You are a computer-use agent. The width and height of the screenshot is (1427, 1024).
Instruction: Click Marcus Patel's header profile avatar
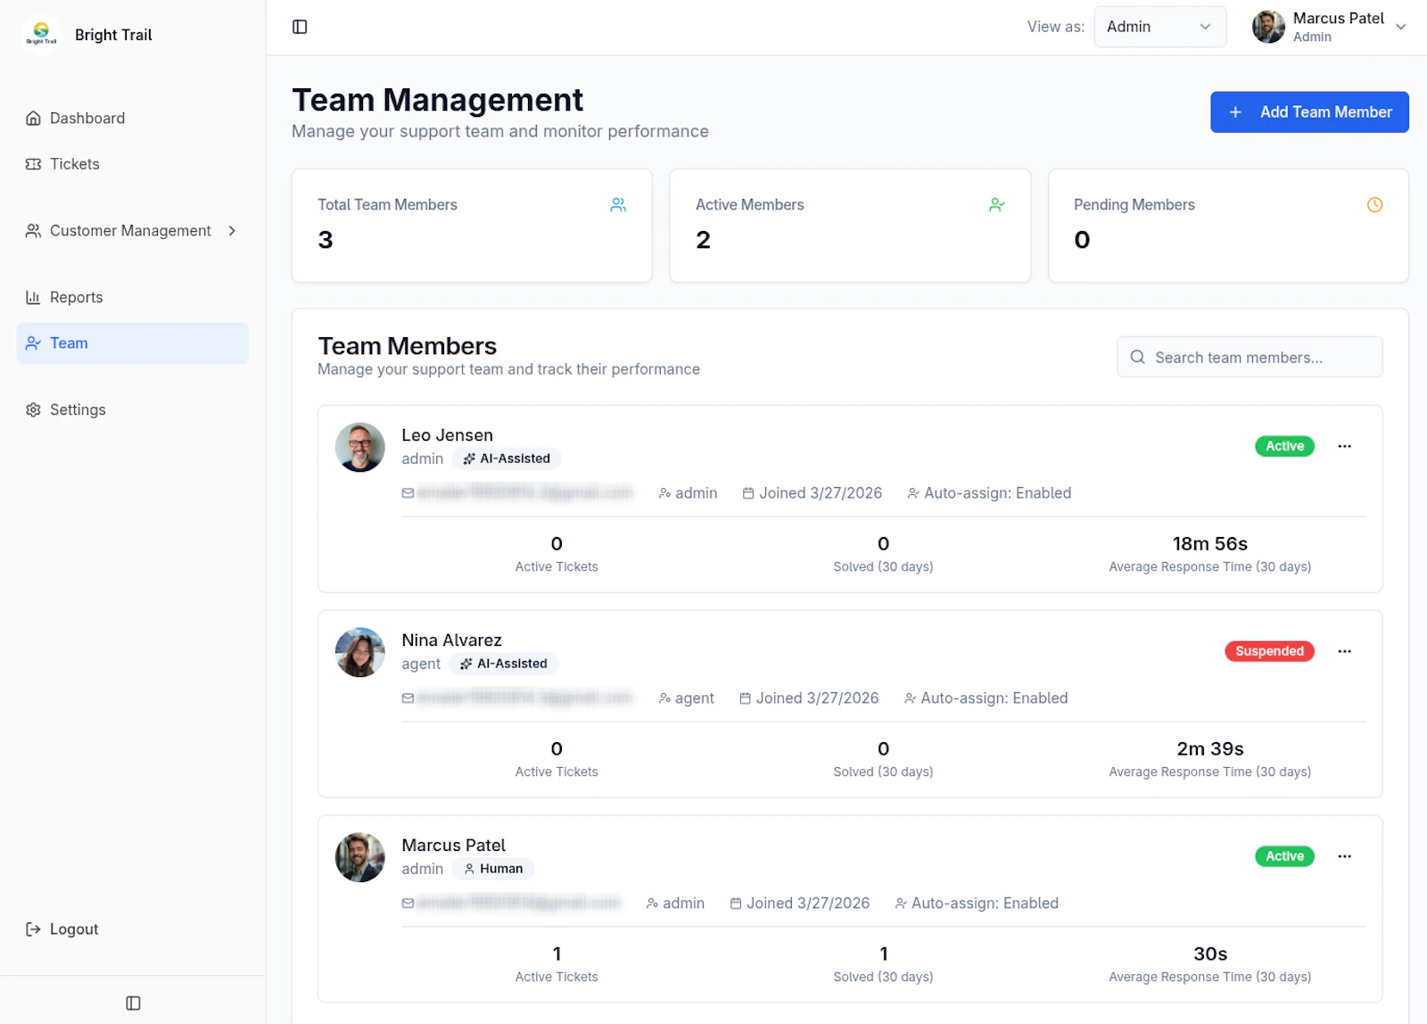click(x=1267, y=27)
